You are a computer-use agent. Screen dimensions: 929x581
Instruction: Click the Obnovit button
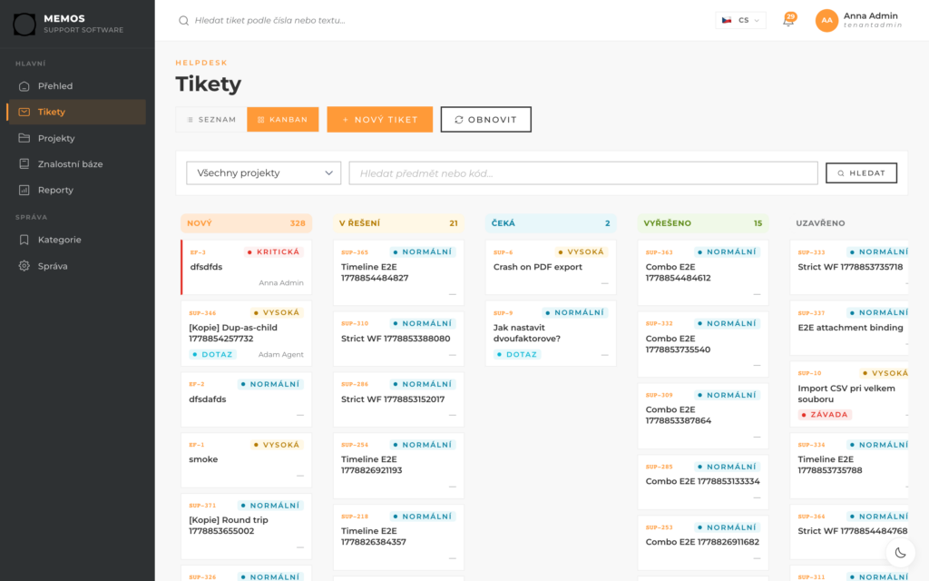coord(486,120)
